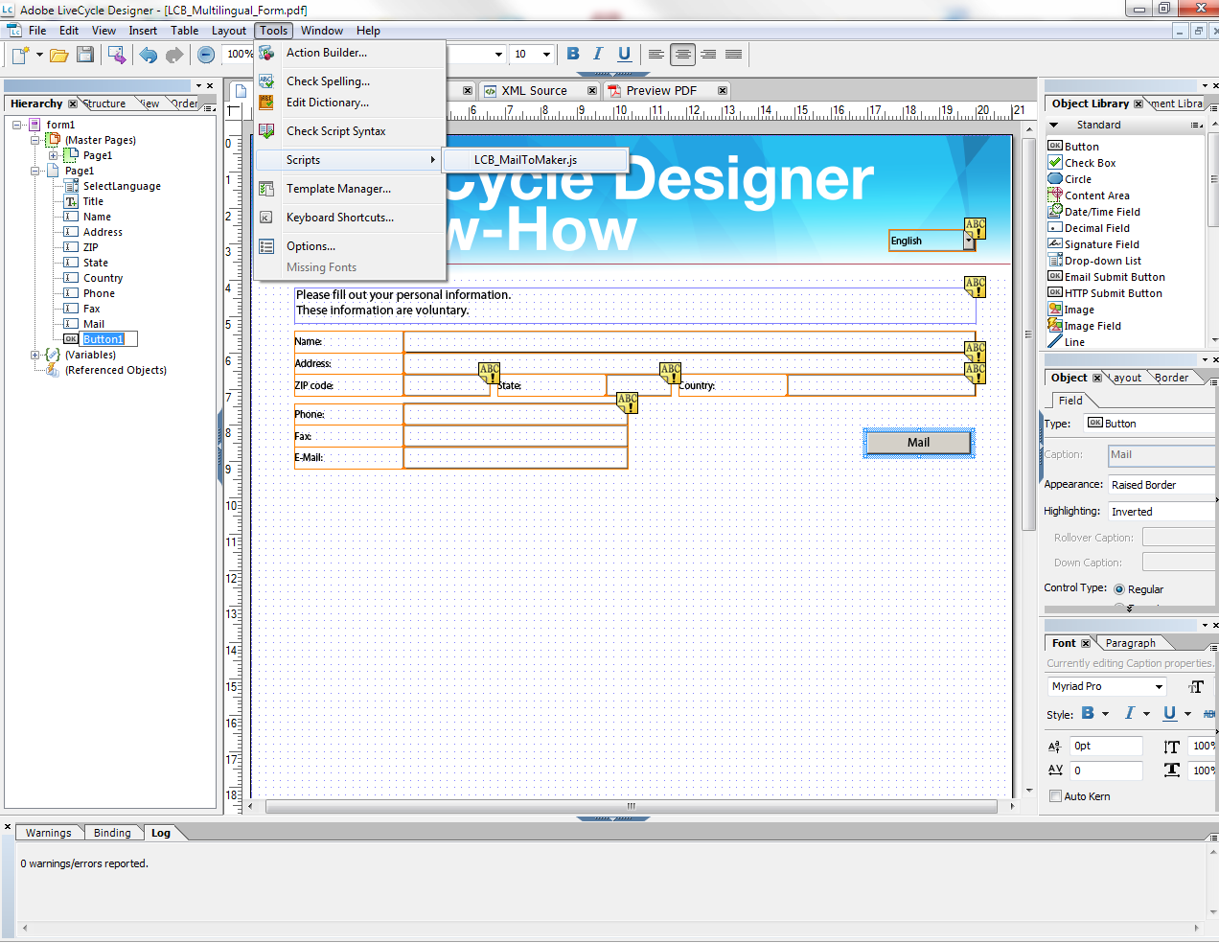Click design view horizontal scrollbar
This screenshot has width=1219, height=943.
[631, 806]
